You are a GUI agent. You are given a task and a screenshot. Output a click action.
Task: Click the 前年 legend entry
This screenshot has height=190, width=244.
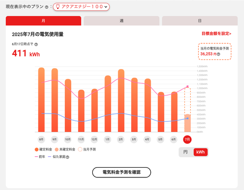40,157
